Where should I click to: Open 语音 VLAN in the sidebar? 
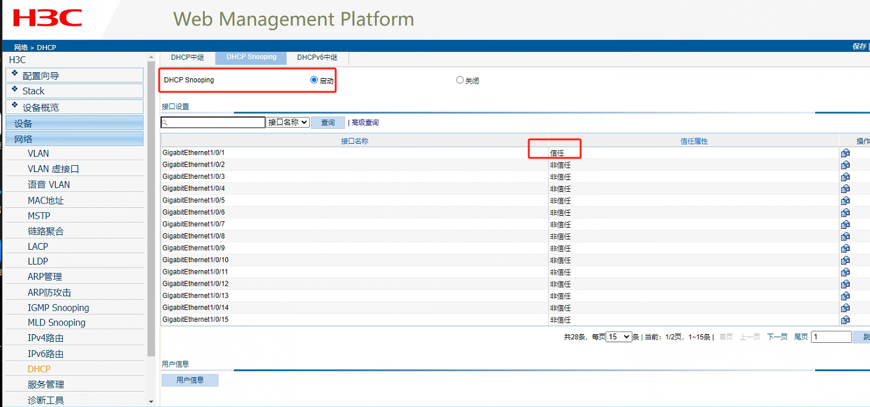coord(49,184)
